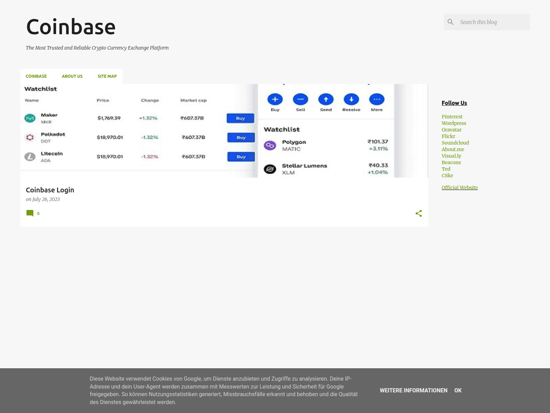Screen dimensions: 550x413
Task: Open the ABOUT US tab
Action: tap(72, 76)
